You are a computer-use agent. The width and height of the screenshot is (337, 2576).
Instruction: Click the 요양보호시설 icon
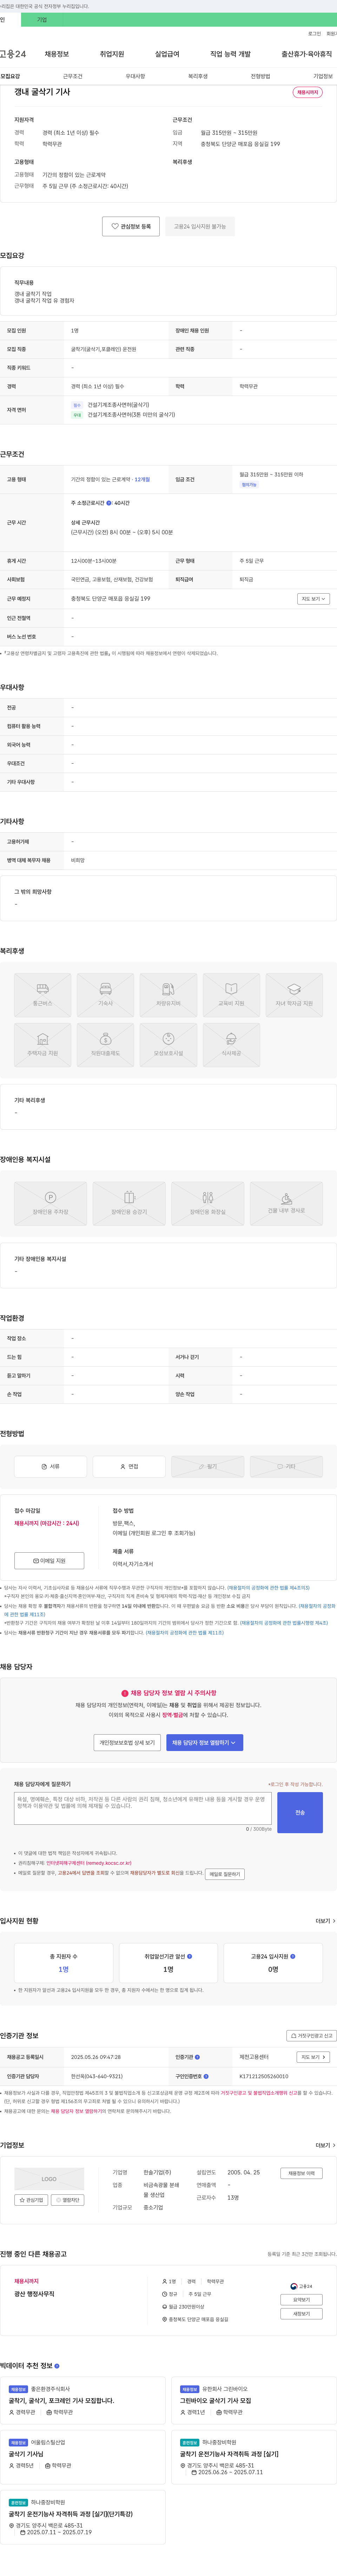point(169,1045)
